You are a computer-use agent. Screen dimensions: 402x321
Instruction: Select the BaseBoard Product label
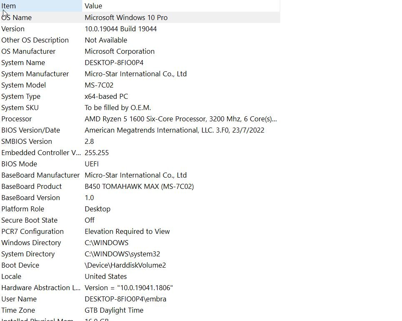(x=32, y=187)
